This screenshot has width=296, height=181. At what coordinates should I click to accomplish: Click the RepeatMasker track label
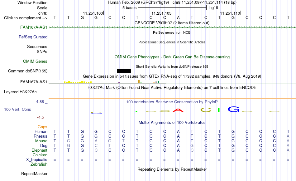click(34, 174)
